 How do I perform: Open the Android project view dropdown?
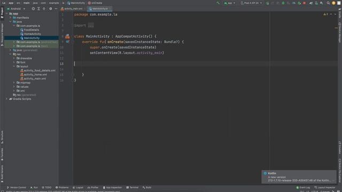pyautogui.click(x=16, y=9)
